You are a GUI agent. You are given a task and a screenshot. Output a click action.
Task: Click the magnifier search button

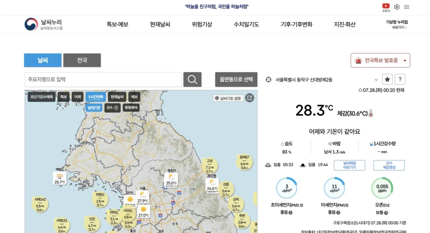pyautogui.click(x=192, y=79)
